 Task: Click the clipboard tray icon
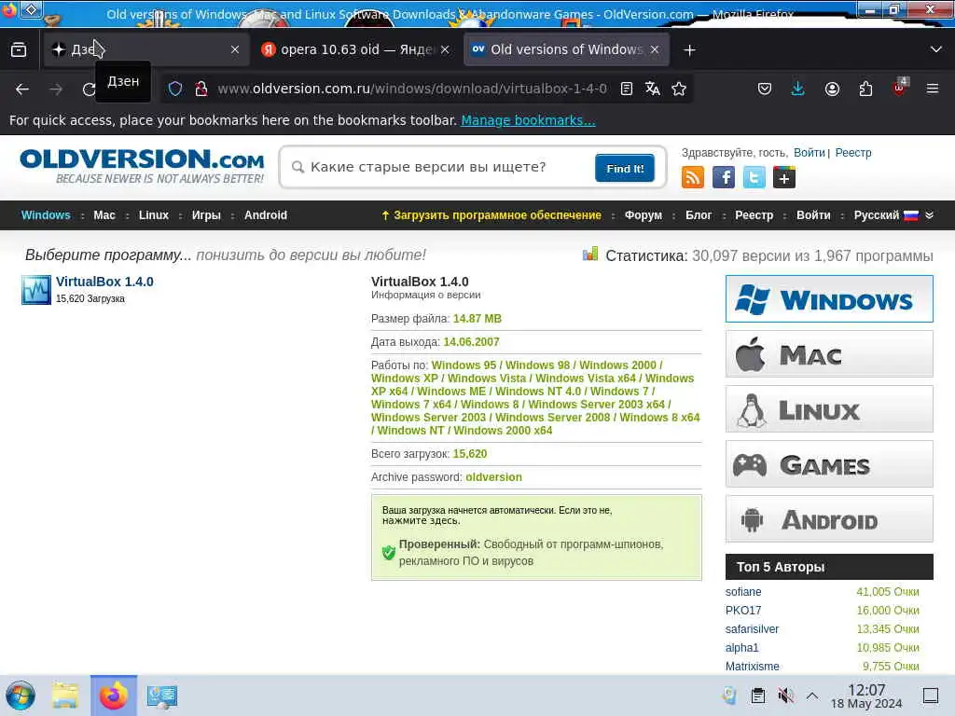tap(758, 695)
